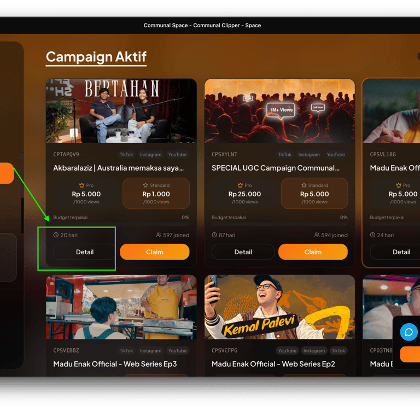Click the TikTok tag on the CPTAPQV9 card

[126, 155]
